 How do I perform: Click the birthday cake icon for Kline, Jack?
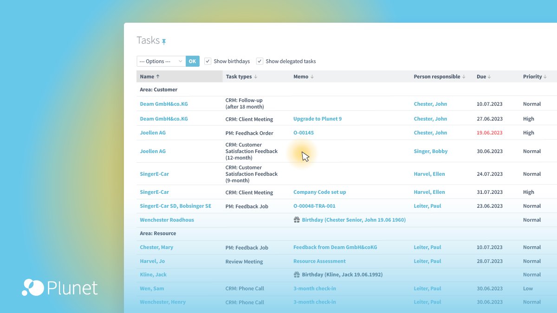coord(296,275)
